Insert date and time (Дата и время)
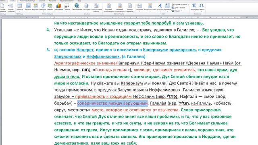Screen dimensions: 258x145 (x=178, y=8)
